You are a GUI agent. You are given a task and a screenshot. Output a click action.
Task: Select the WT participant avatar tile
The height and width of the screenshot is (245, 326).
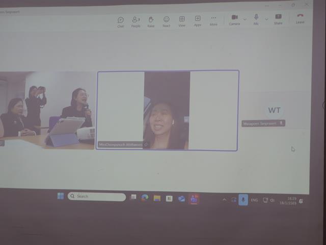point(274,110)
